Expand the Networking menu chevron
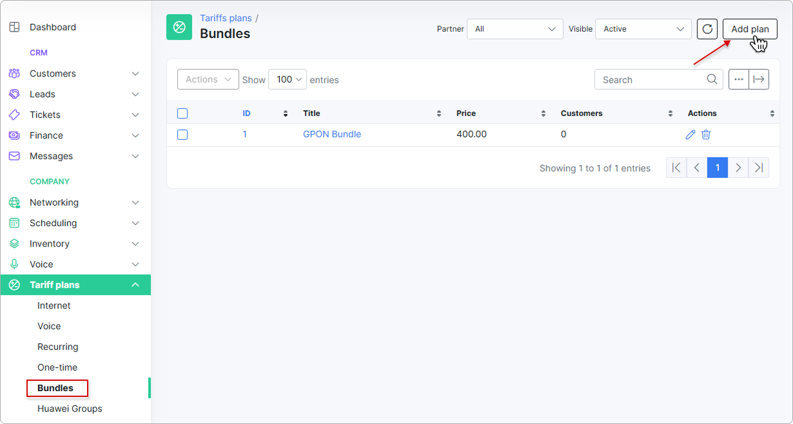This screenshot has width=793, height=424. point(135,202)
